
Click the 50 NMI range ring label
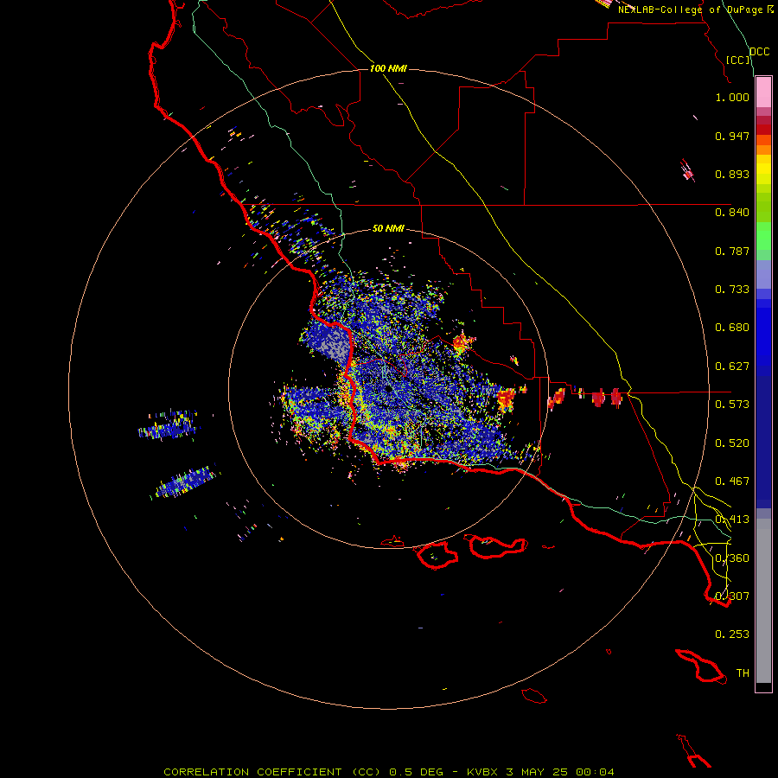(388, 229)
